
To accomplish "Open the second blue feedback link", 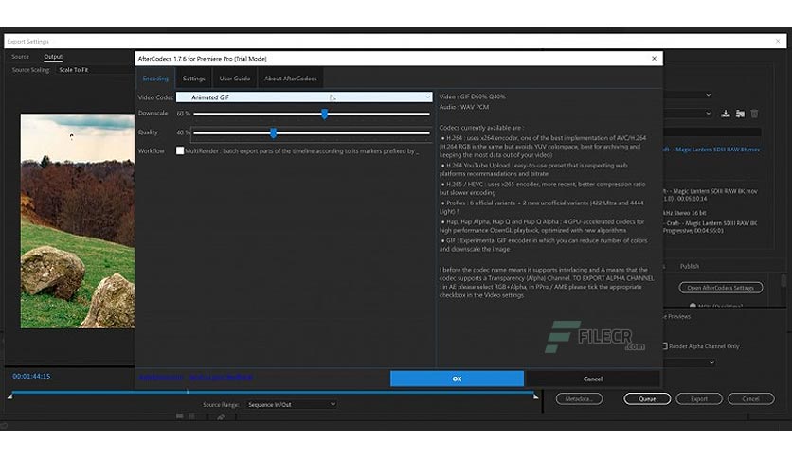I will click(221, 377).
